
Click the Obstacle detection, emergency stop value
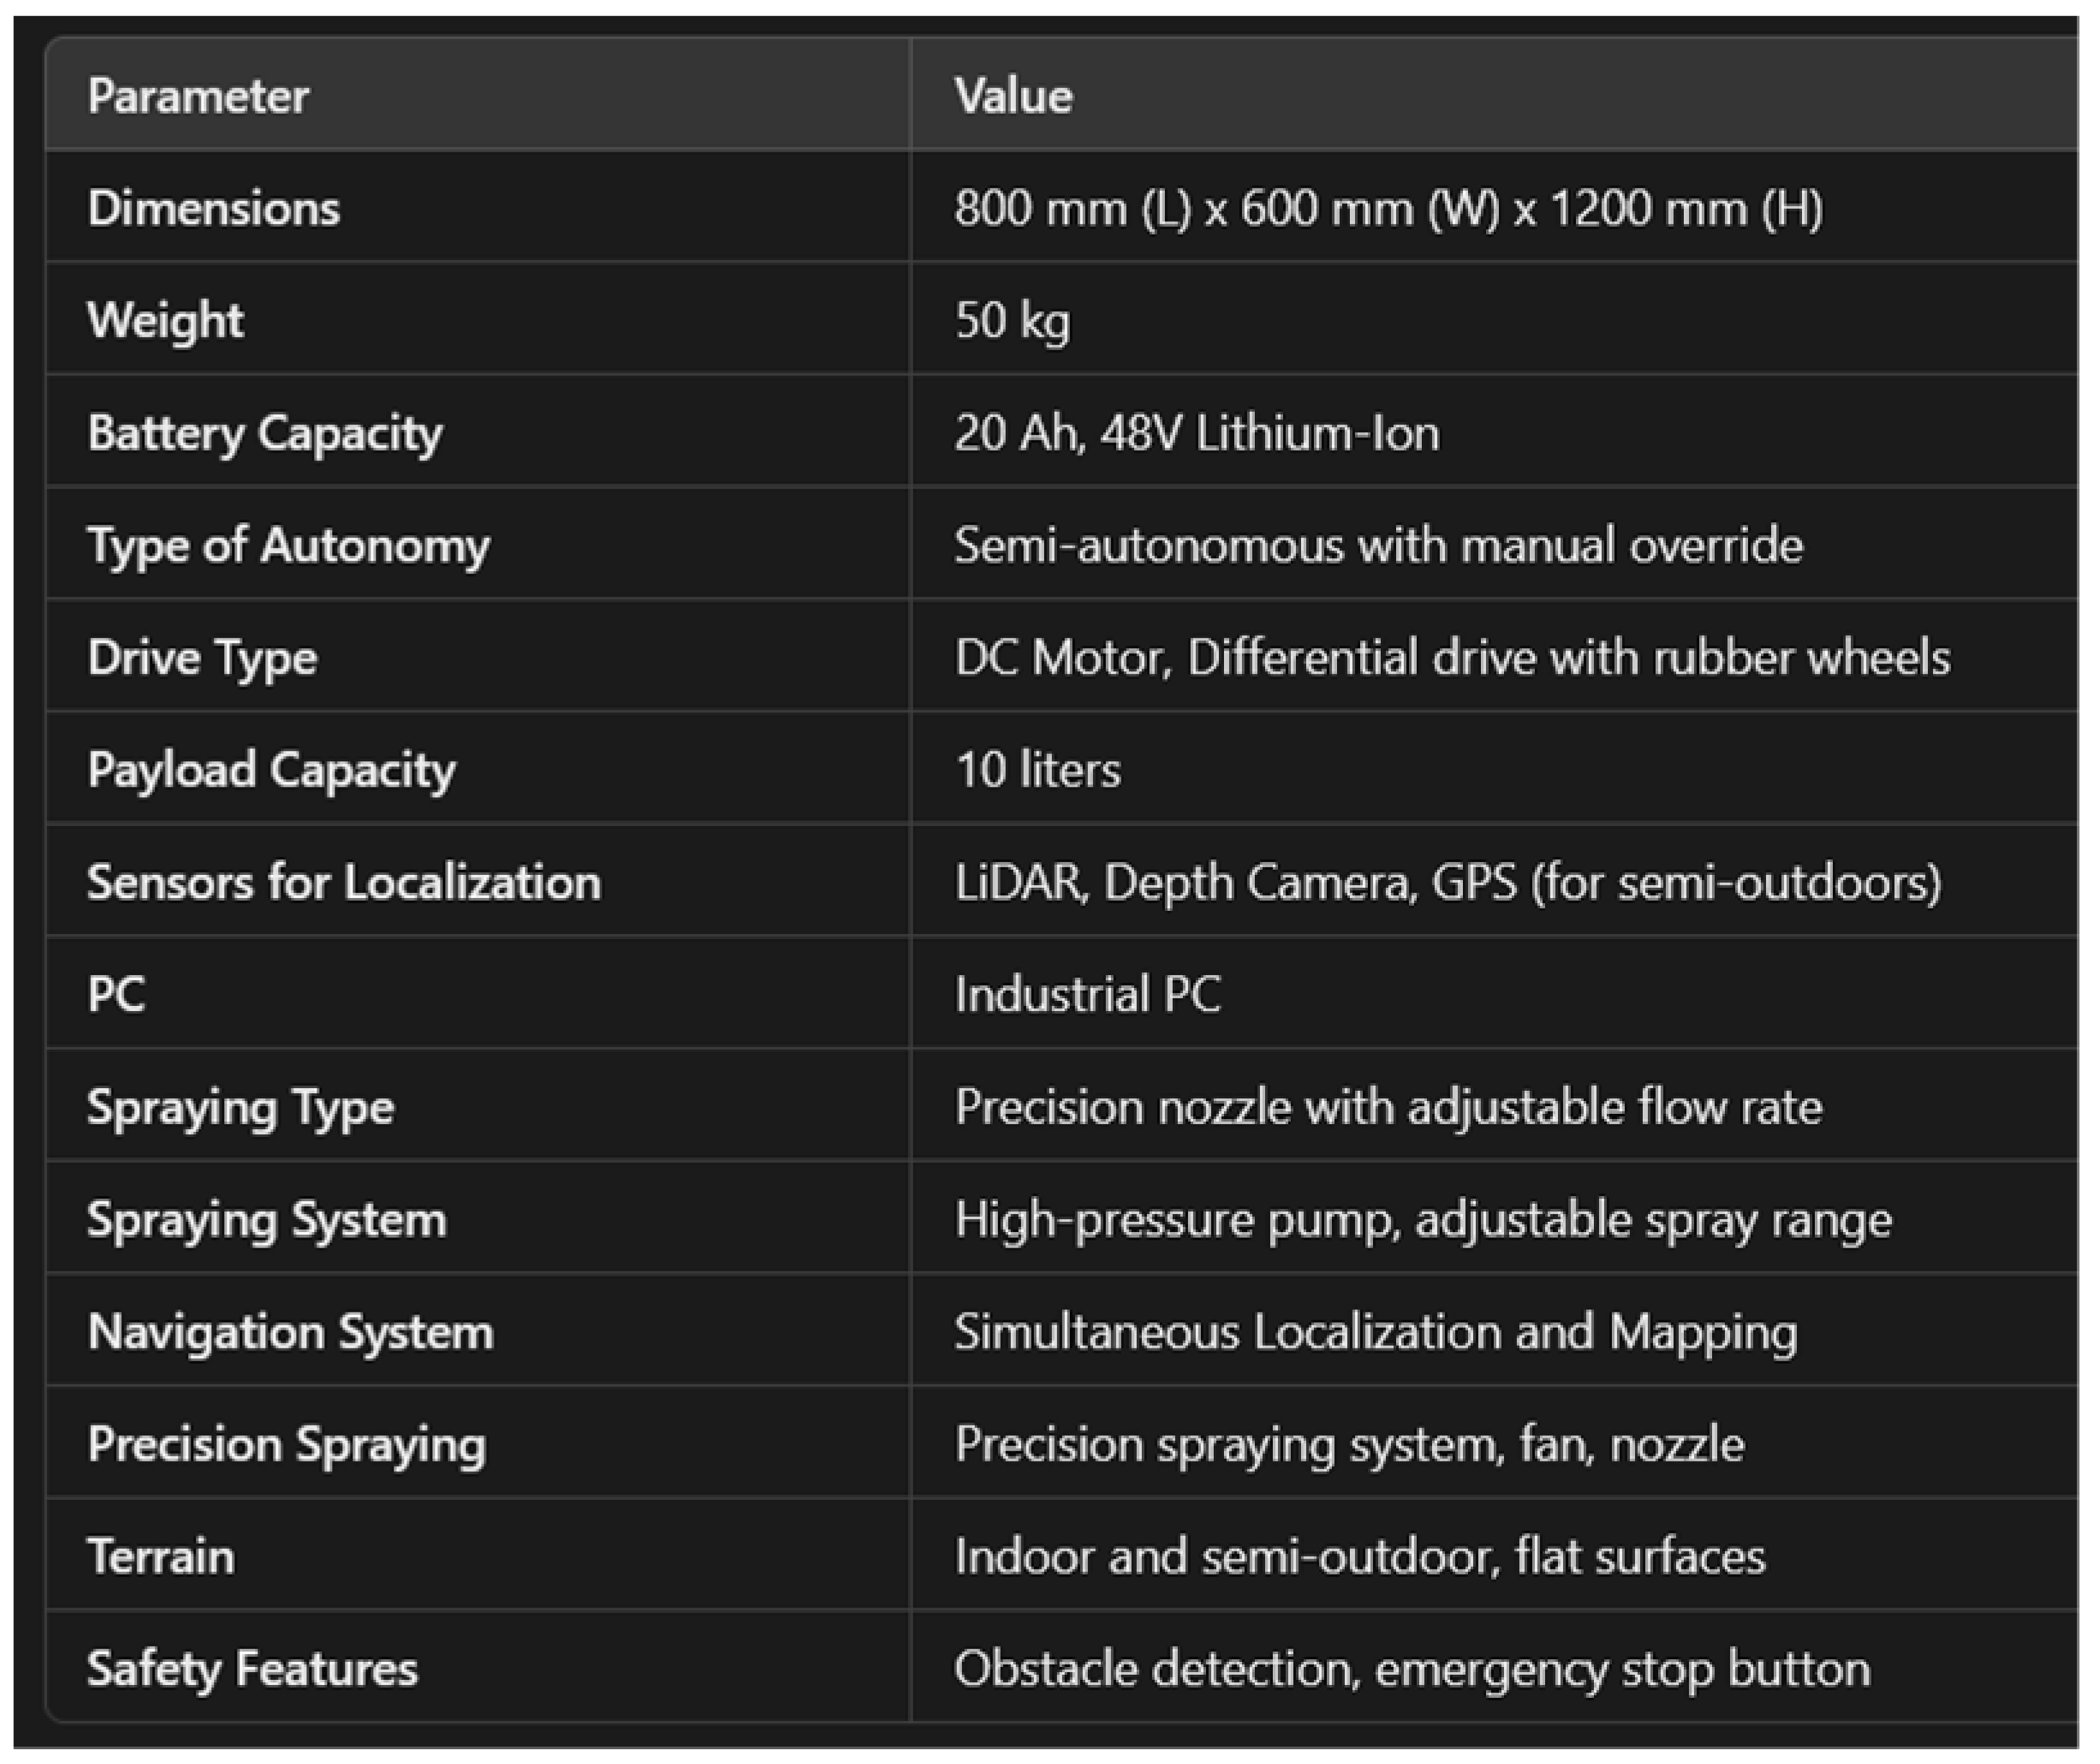(x=1411, y=1668)
